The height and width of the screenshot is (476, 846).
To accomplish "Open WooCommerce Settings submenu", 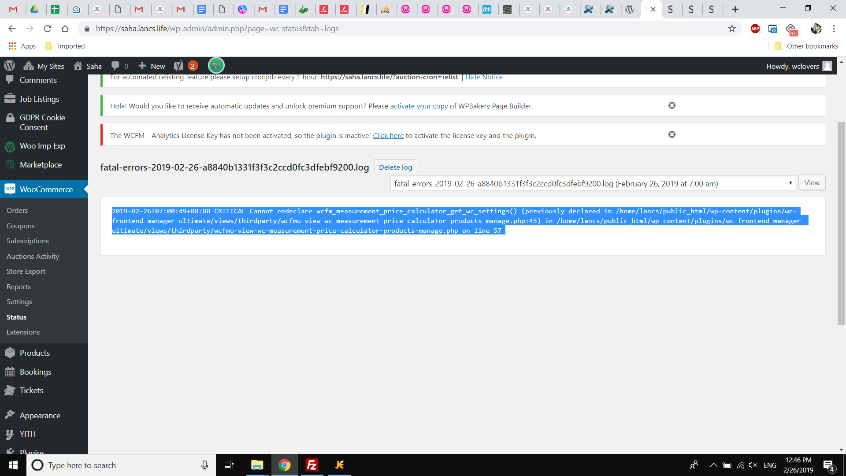I will click(19, 302).
